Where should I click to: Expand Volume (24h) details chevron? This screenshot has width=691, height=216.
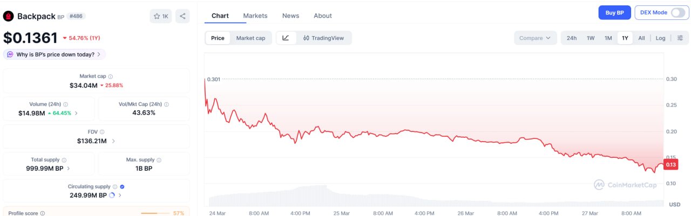click(76, 113)
